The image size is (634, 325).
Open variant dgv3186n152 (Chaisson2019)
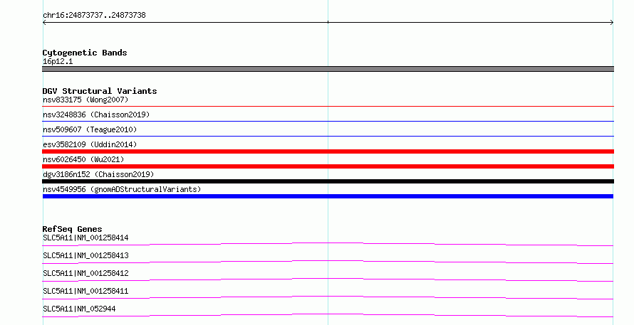pyautogui.click(x=98, y=174)
